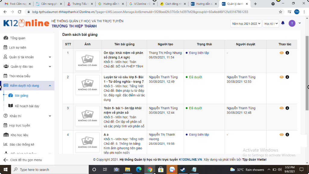
Task: Click the K12Online logo
Action: tap(26, 23)
